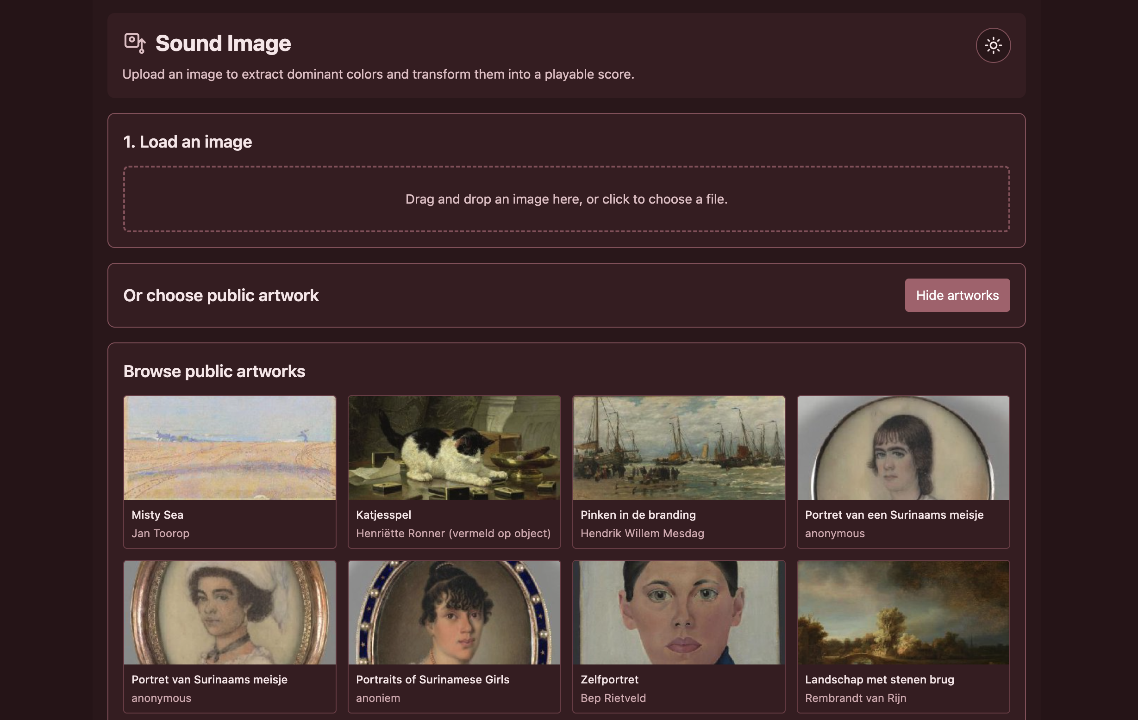Viewport: 1138px width, 720px height.
Task: Click the Load an image section header
Action: (188, 142)
